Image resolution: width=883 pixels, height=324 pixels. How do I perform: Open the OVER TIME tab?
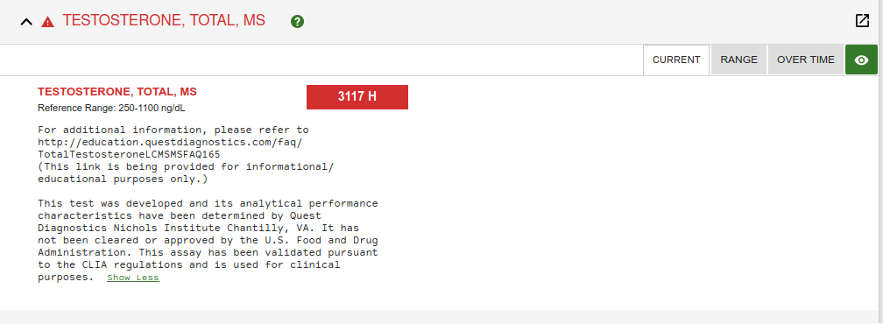(x=806, y=60)
